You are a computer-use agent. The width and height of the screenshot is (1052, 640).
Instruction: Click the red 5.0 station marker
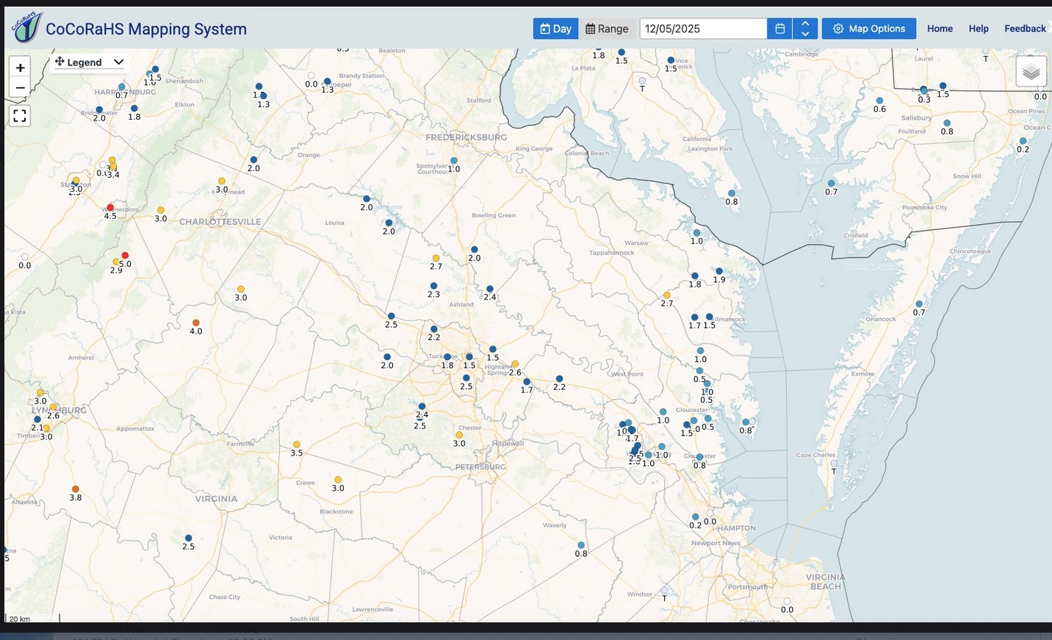125,256
